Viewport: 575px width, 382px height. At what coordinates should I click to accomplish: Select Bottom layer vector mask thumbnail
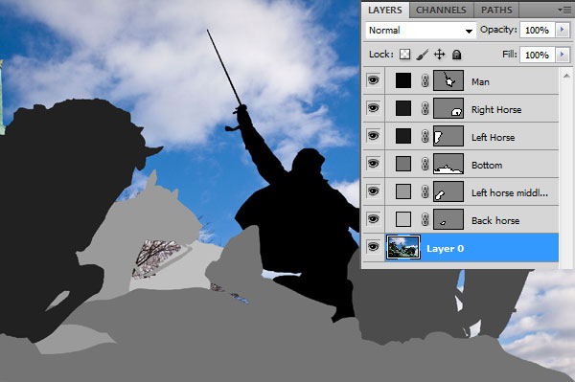click(x=448, y=164)
